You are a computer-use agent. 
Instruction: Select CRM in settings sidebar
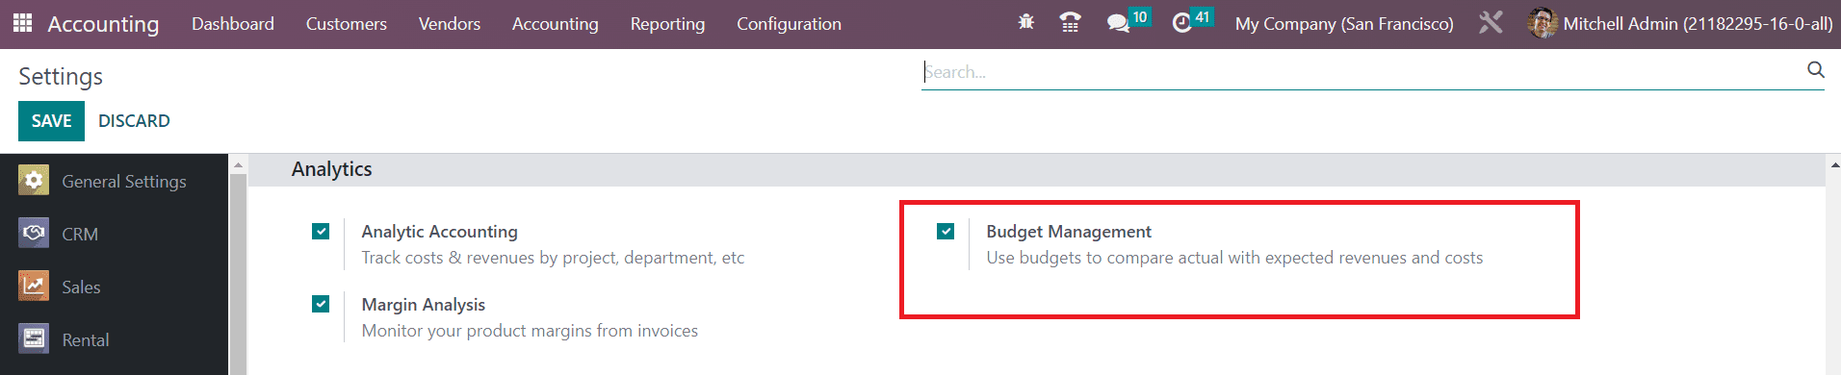(79, 234)
